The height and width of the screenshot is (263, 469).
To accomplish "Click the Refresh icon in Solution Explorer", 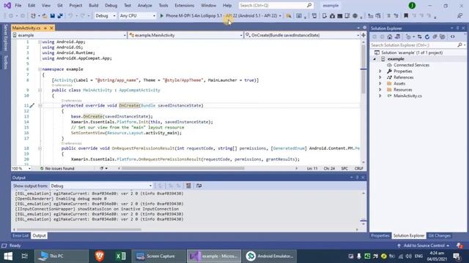I will (x=427, y=37).
